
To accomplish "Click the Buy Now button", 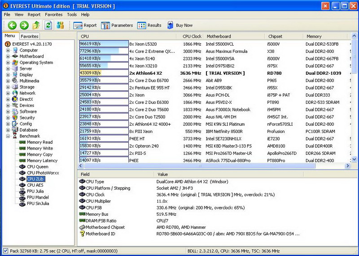I will pyautogui.click(x=180, y=26).
